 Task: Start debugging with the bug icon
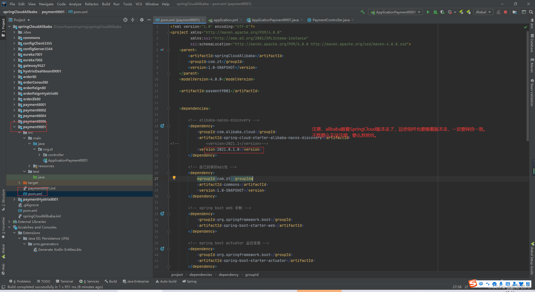coord(435,12)
